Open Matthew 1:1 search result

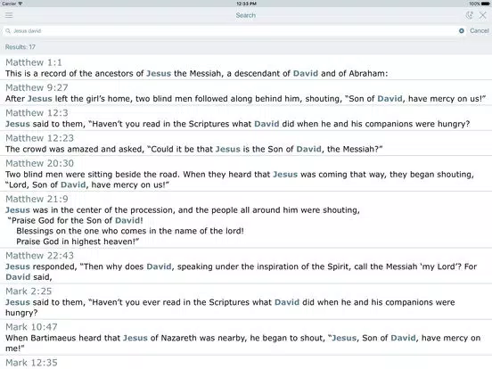246,68
